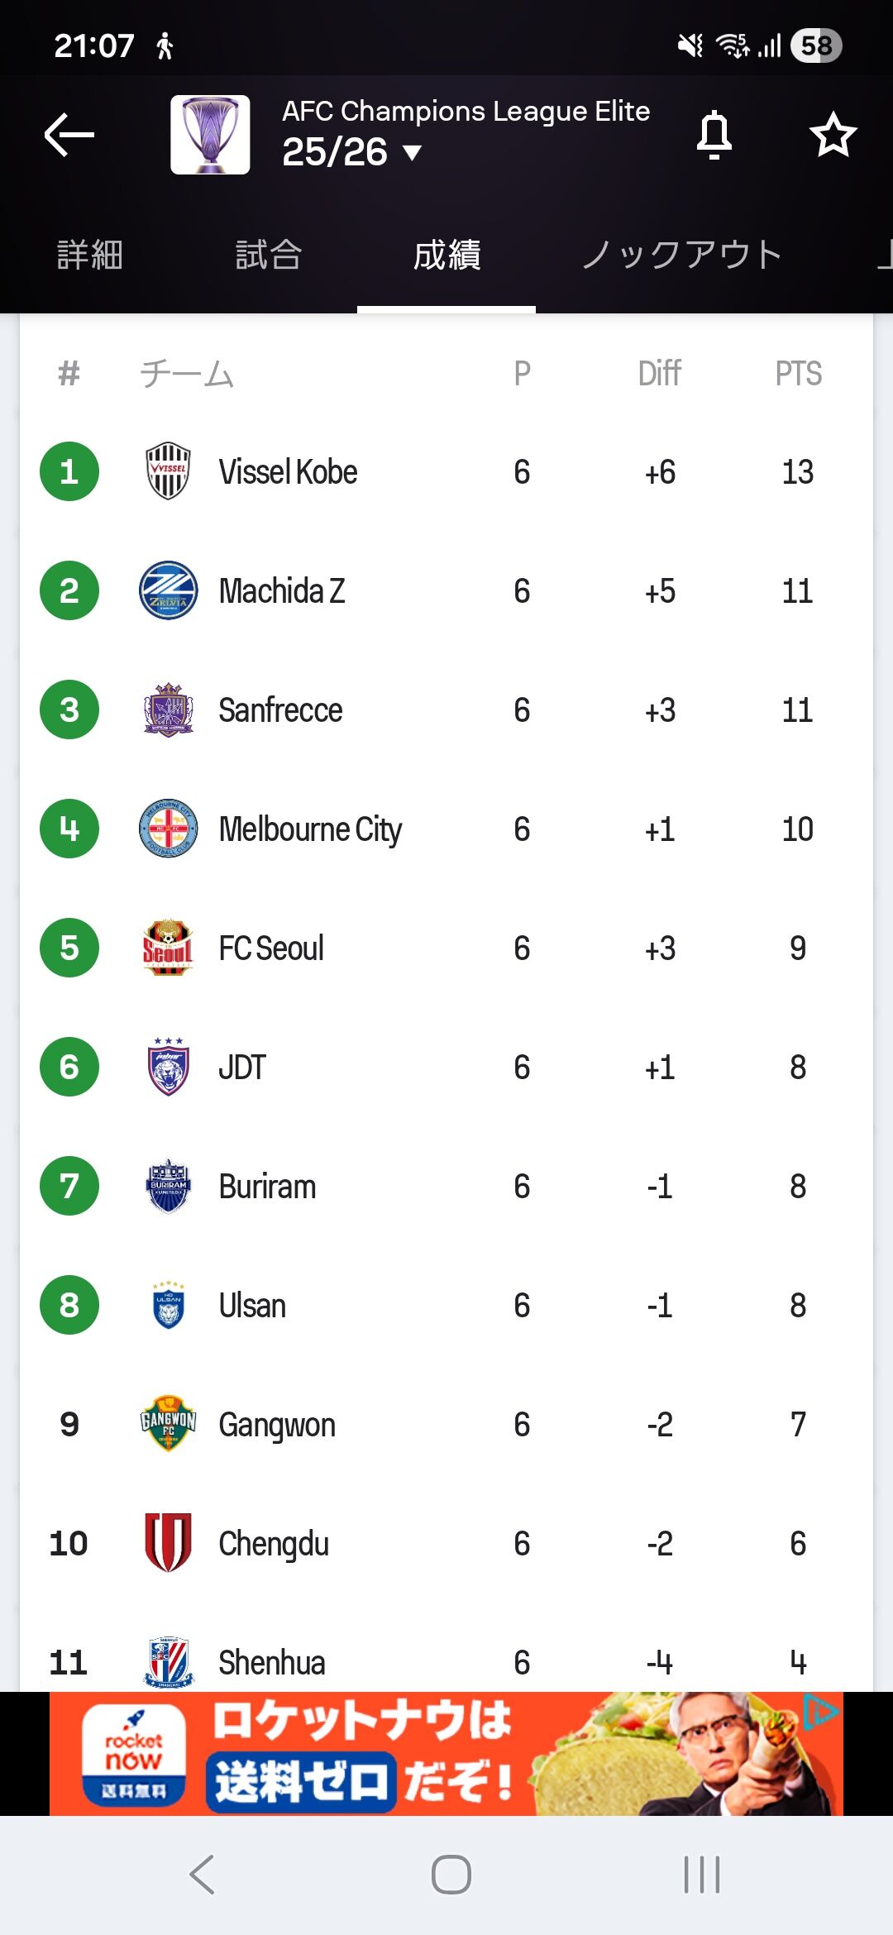The height and width of the screenshot is (1935, 893).
Task: Switch to the 試合 tab
Action: [268, 255]
